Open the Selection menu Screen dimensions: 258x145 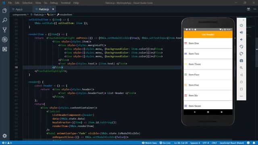pyautogui.click(x=27, y=3)
